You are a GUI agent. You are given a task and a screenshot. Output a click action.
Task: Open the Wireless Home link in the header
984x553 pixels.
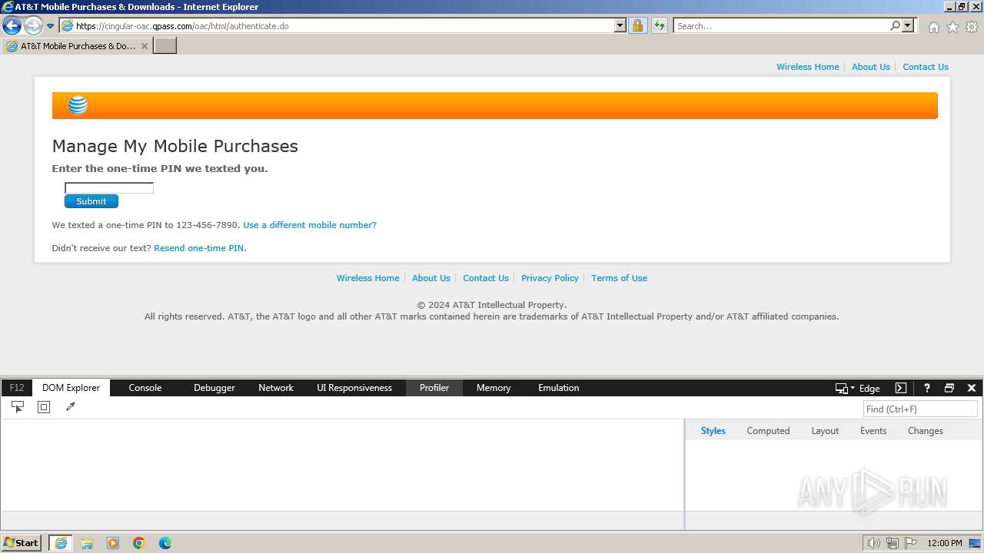tap(807, 67)
